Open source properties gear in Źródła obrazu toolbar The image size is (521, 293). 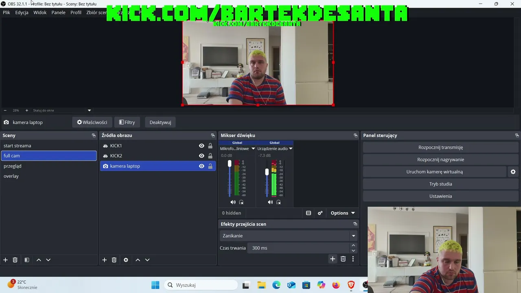[126, 260]
